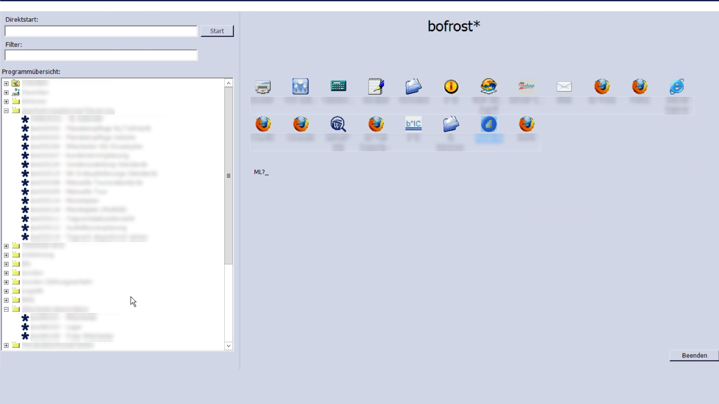Open the globe with arrows icon

[489, 86]
